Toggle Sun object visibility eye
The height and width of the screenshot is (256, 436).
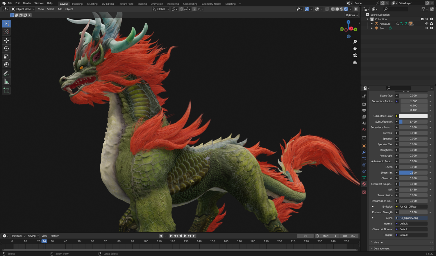427,28
